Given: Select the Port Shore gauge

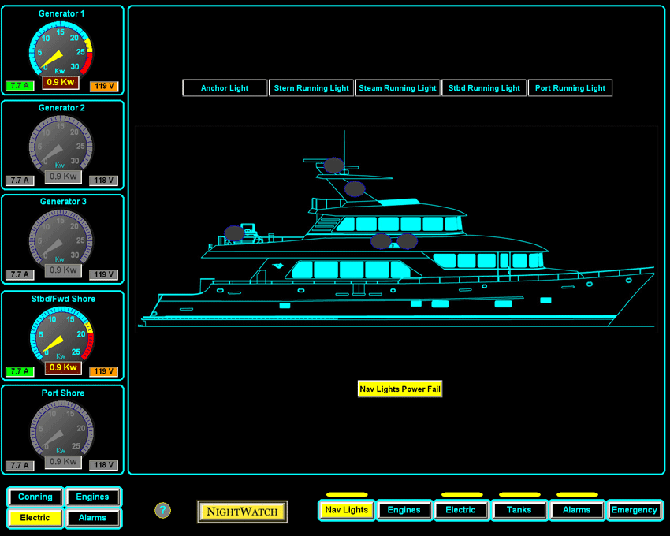Looking at the screenshot, I should pyautogui.click(x=62, y=430).
